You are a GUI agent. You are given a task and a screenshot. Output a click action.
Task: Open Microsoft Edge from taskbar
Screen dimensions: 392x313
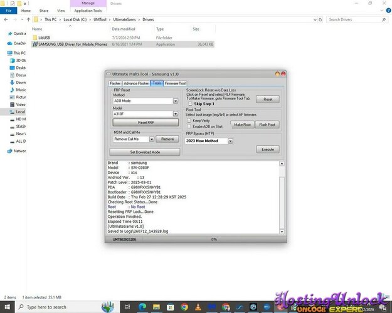(x=142, y=307)
